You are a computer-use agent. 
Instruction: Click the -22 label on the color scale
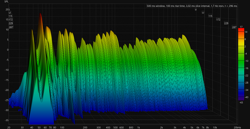point(246,76)
